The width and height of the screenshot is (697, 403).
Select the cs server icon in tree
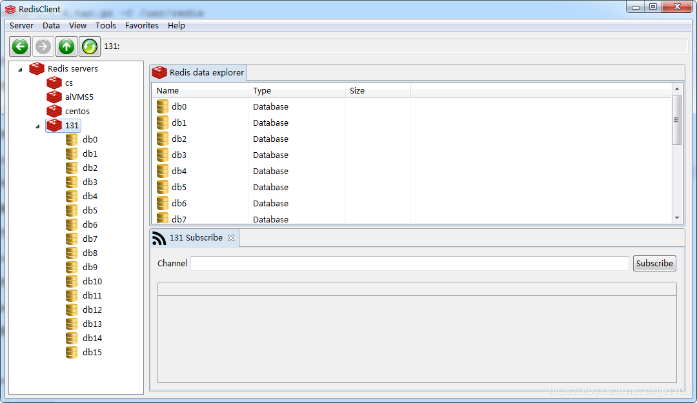pyautogui.click(x=54, y=83)
